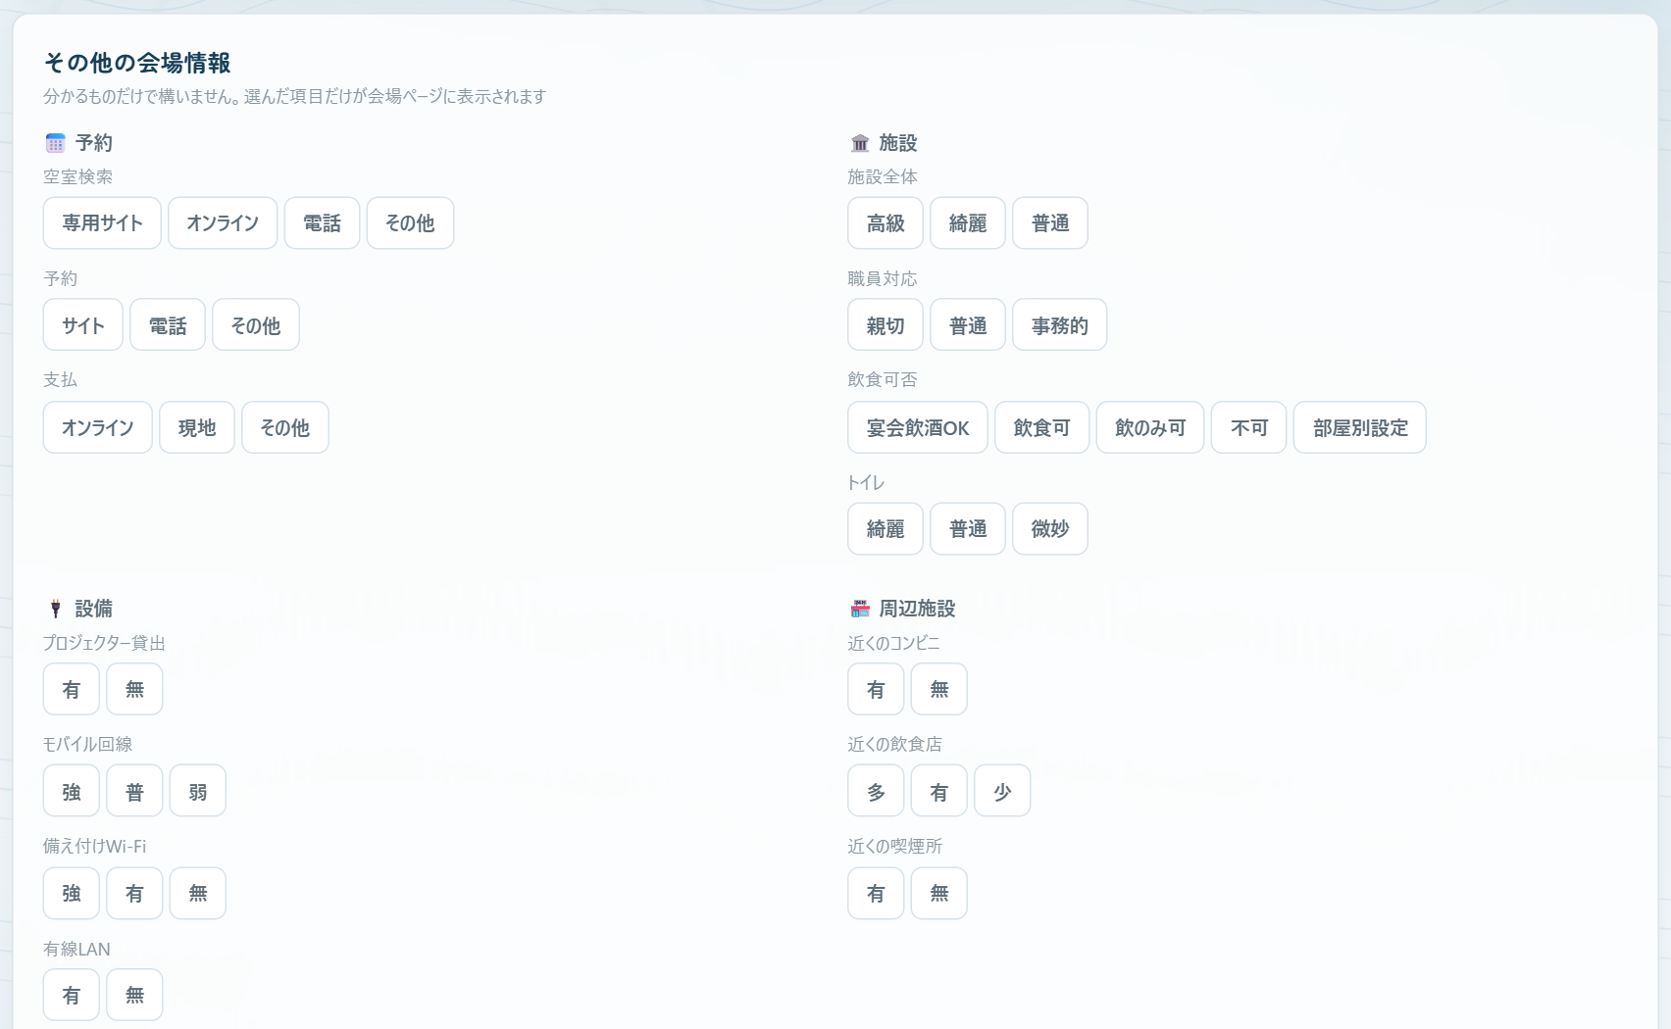Click the store icon beside 周辺施設 heading
1671x1029 pixels.
[x=860, y=609]
